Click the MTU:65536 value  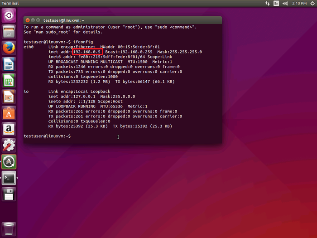tap(111, 107)
